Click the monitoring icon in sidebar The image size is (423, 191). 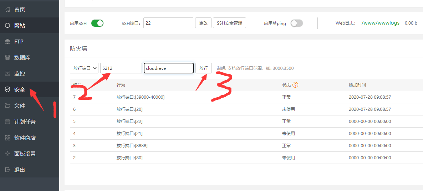coord(7,74)
